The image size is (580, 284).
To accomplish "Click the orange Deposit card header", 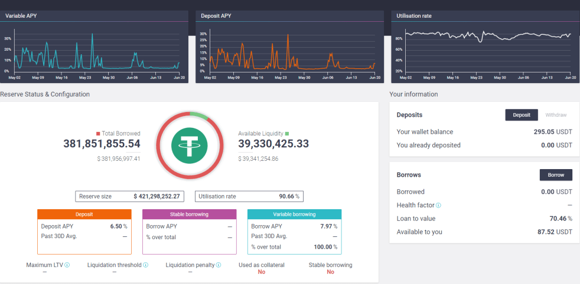I will point(84,214).
